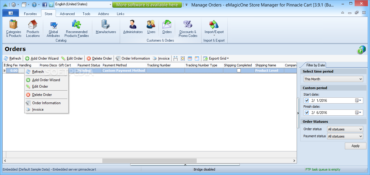
Task: Open the Start date calendar dropdown
Action: tap(358, 101)
